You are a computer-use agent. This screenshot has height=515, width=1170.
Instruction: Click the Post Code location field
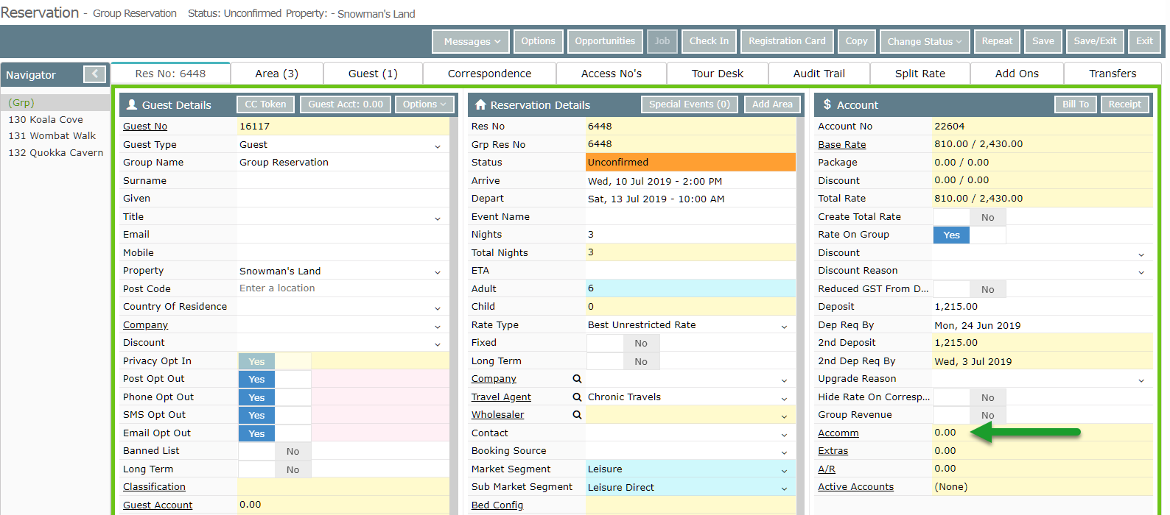[343, 289]
